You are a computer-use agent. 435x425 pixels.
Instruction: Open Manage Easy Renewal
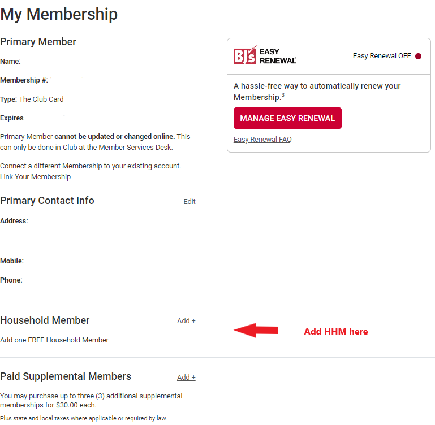pos(287,118)
